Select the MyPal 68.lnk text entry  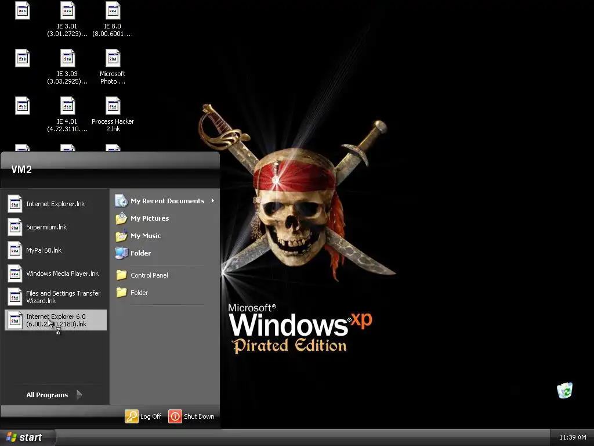tap(44, 250)
